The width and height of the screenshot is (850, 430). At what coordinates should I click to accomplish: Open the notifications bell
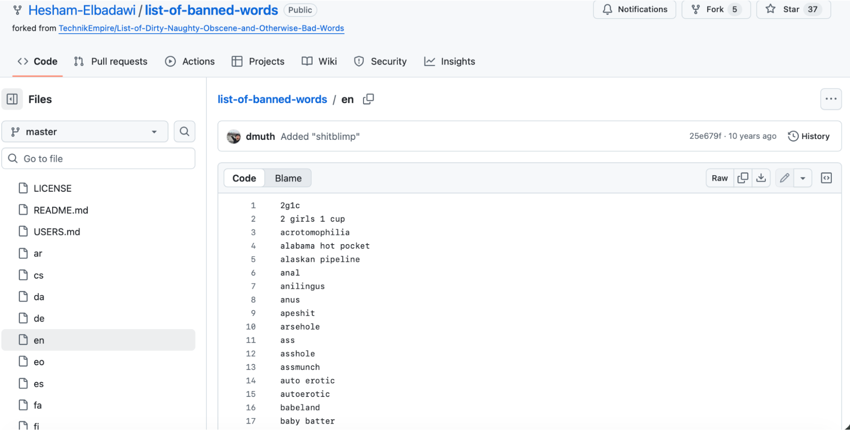click(x=608, y=9)
